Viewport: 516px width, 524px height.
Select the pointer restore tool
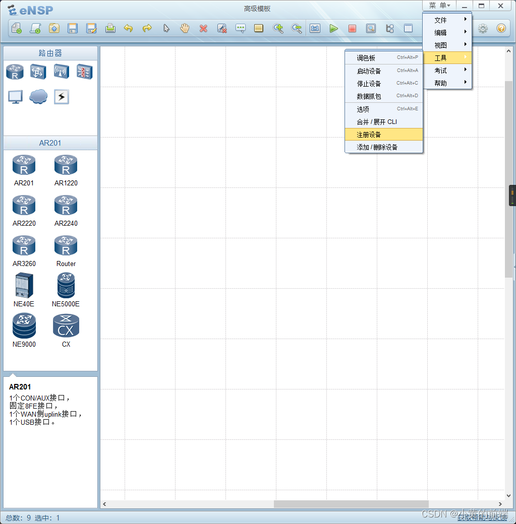click(x=166, y=28)
